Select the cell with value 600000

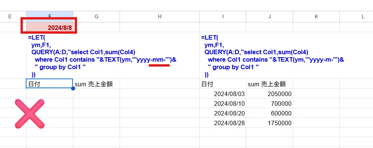[269, 113]
